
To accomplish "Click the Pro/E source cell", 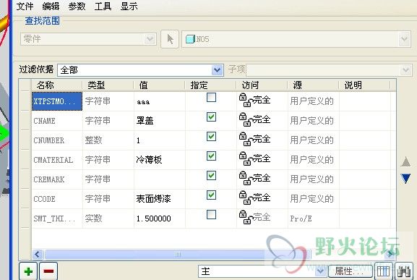I will pyautogui.click(x=313, y=219).
